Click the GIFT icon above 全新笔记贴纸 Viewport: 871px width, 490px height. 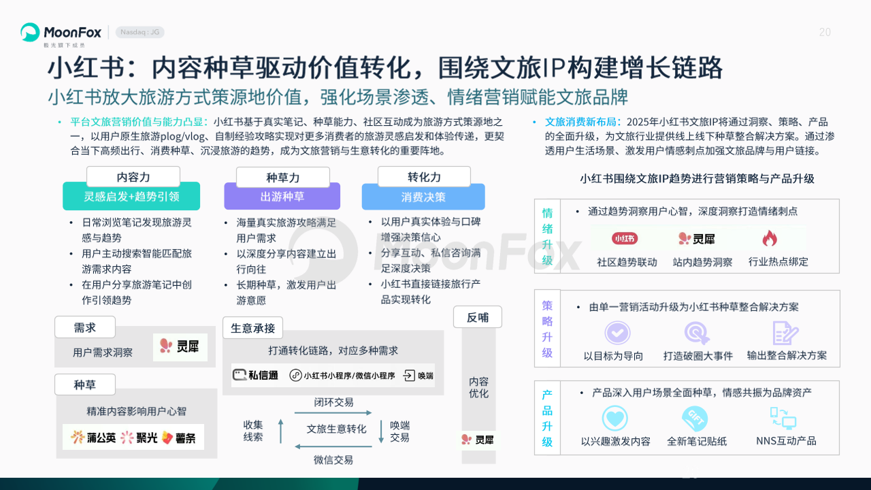point(695,419)
